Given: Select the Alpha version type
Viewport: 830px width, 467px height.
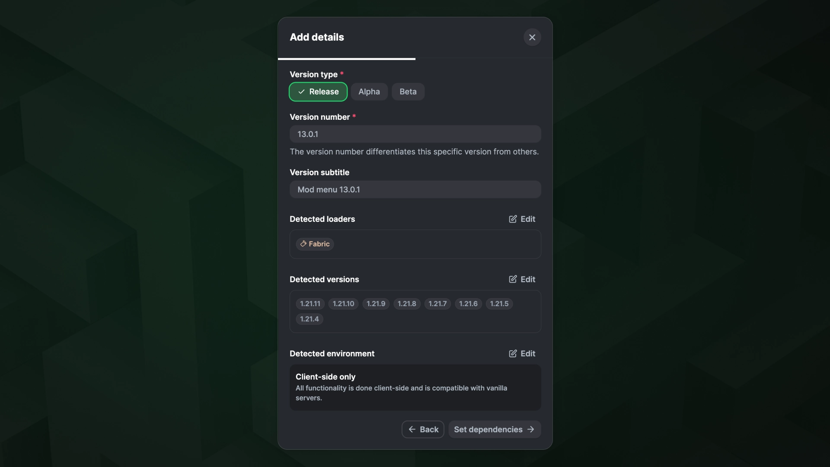Looking at the screenshot, I should pos(369,92).
